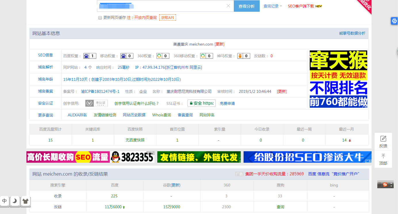Click 最近一月 value 14
Viewport: 398px width, 214px height.
[x=344, y=140]
